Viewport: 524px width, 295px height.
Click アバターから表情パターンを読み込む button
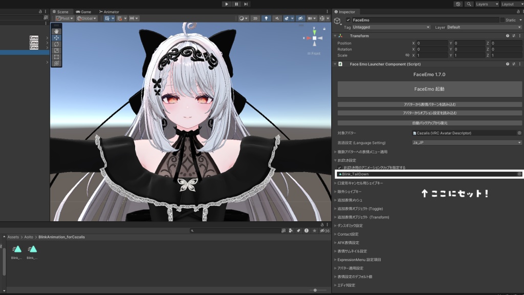coord(429,104)
